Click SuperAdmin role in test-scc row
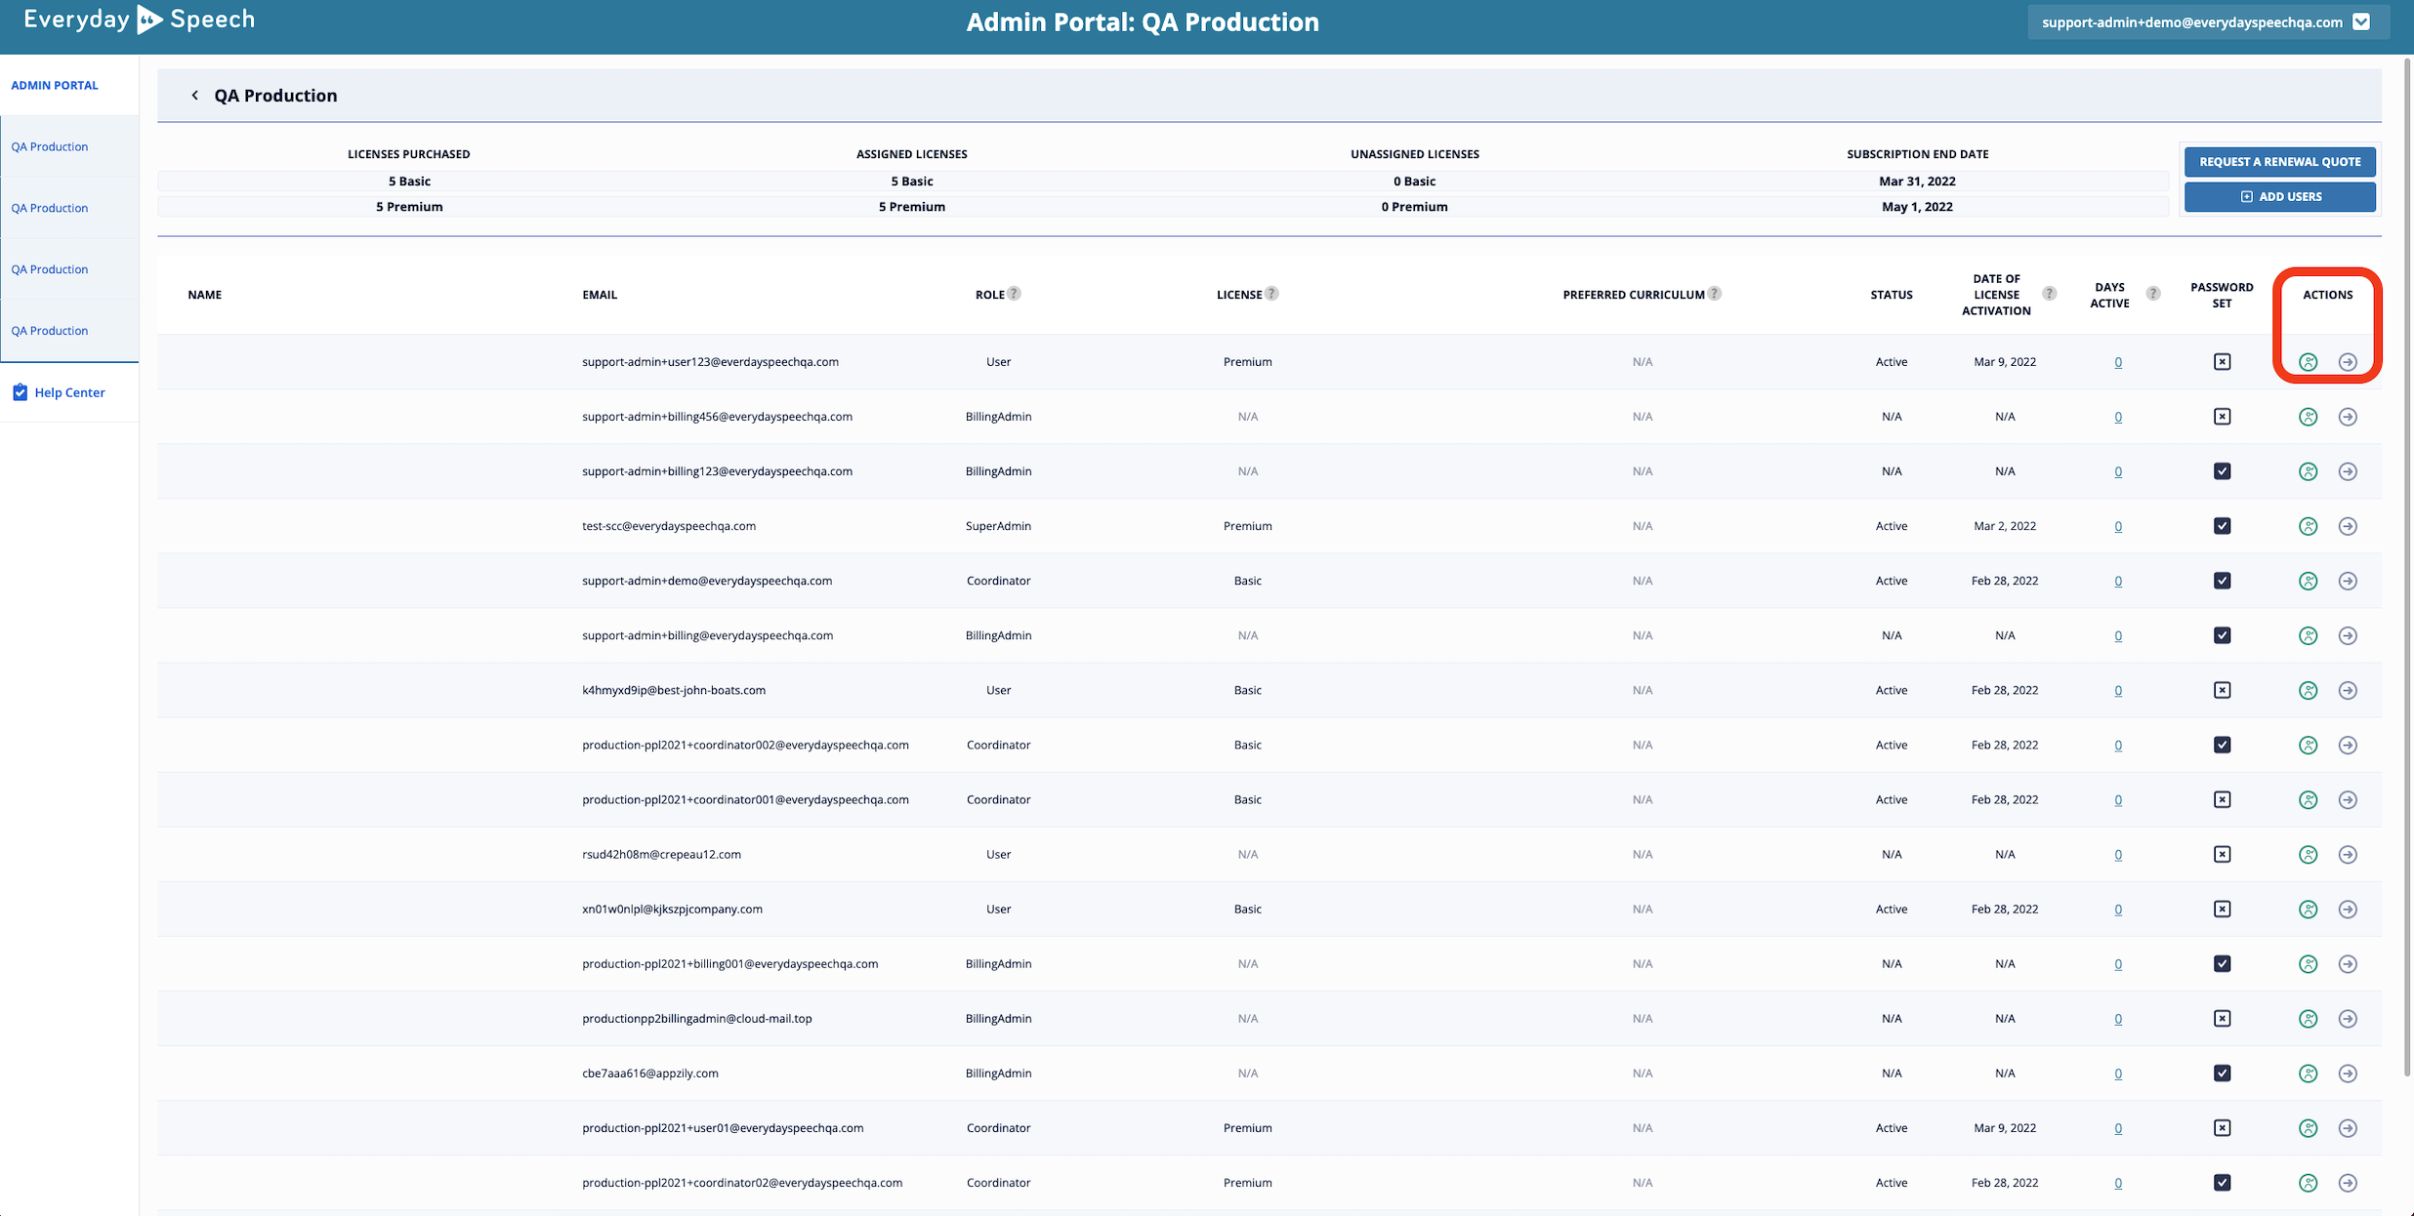Viewport: 2414px width, 1216px height. (x=998, y=526)
